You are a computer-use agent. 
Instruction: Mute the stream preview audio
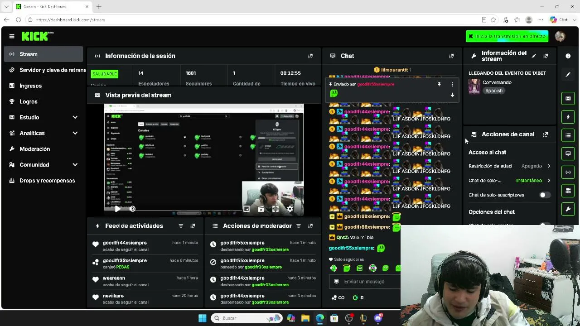tap(132, 209)
